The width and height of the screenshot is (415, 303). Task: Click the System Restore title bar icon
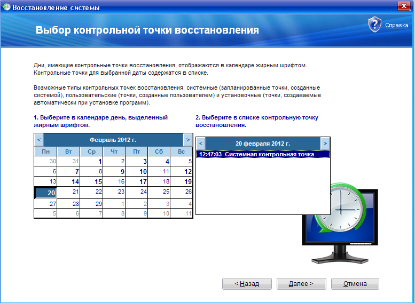[x=6, y=7]
